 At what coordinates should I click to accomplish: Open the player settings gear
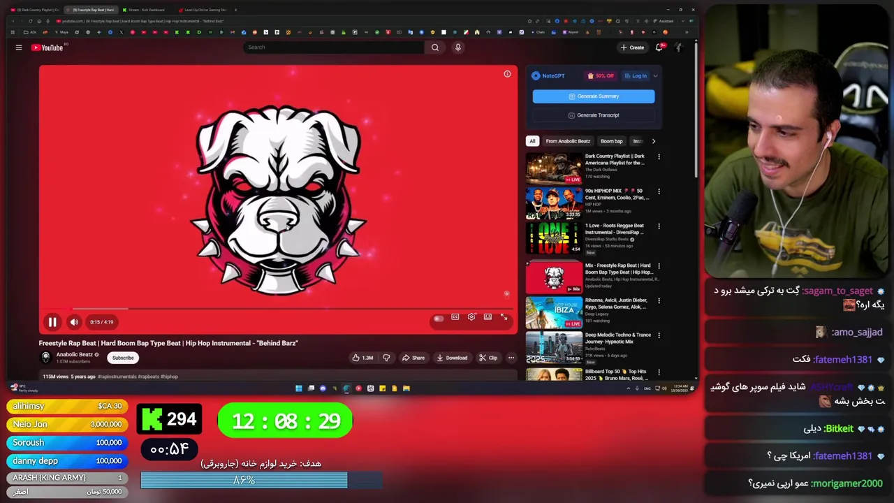click(471, 317)
